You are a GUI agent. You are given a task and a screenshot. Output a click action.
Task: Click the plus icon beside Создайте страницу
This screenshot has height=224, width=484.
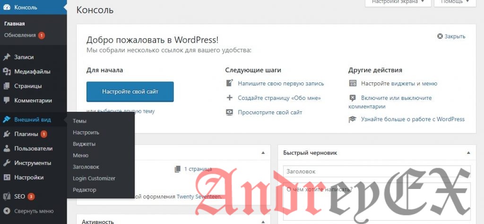coord(229,98)
